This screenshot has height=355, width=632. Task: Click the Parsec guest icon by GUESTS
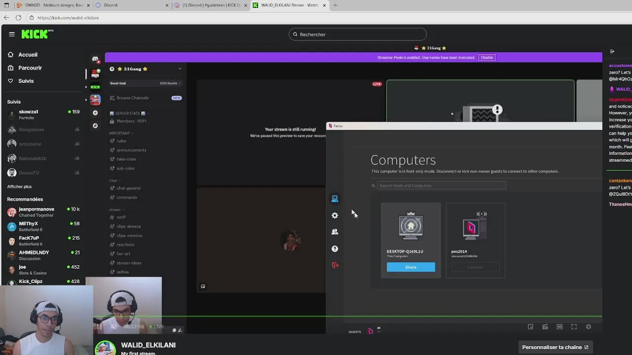[370, 331]
